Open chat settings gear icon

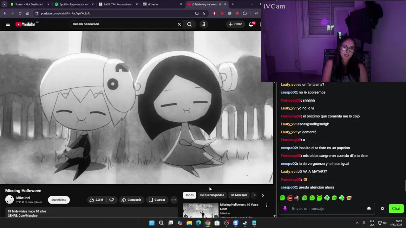tap(382, 209)
